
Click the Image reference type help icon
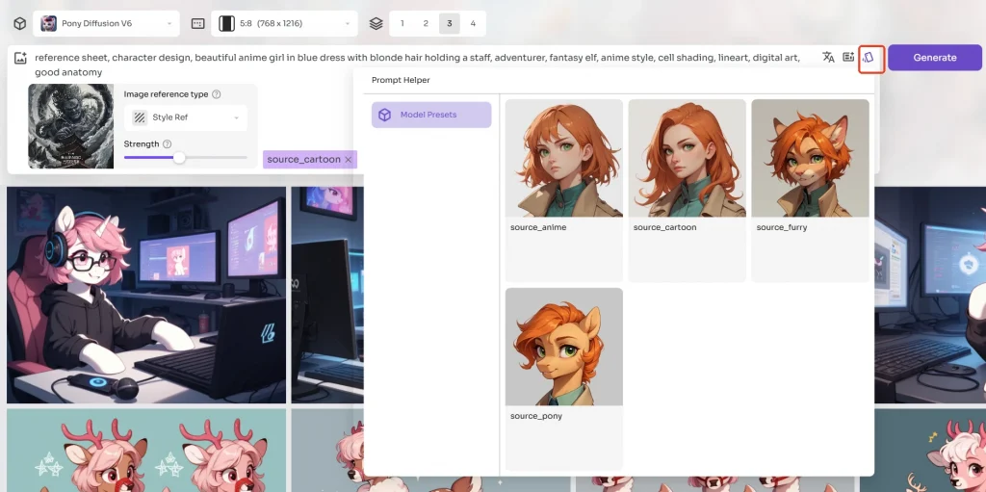tap(217, 94)
